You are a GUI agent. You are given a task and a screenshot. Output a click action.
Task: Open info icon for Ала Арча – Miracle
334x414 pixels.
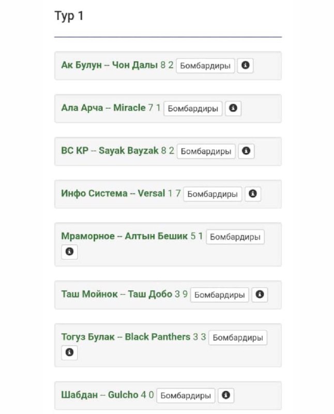point(233,109)
